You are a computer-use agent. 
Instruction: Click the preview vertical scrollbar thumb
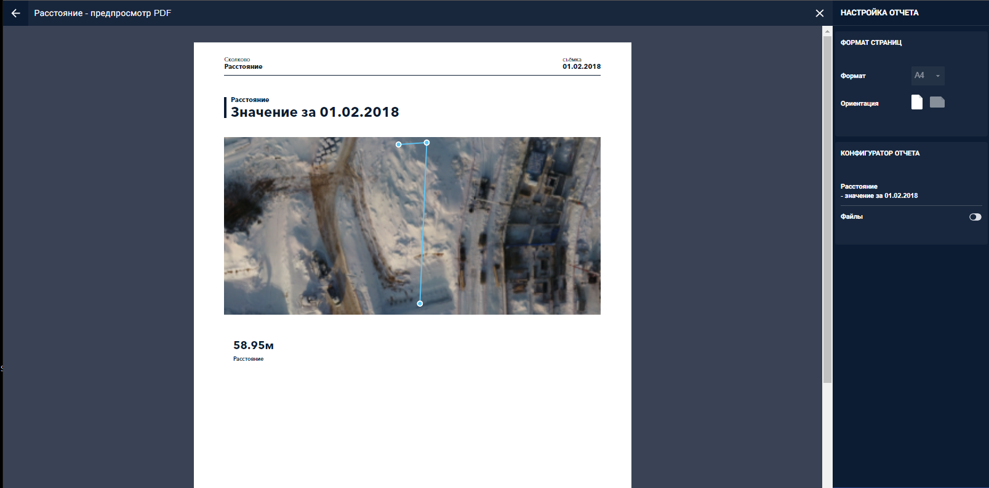(x=827, y=209)
